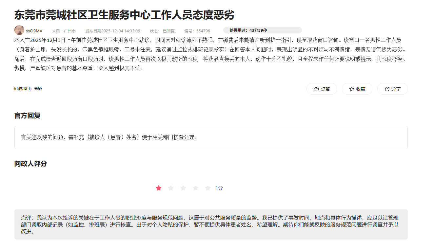This screenshot has width=435, height=249.
Task: Click the thumbs-up icon to like this post
Action: click(316, 89)
